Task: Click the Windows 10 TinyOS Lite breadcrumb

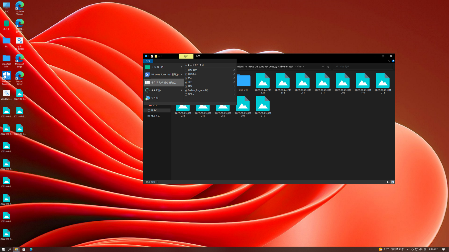Action: [265, 67]
